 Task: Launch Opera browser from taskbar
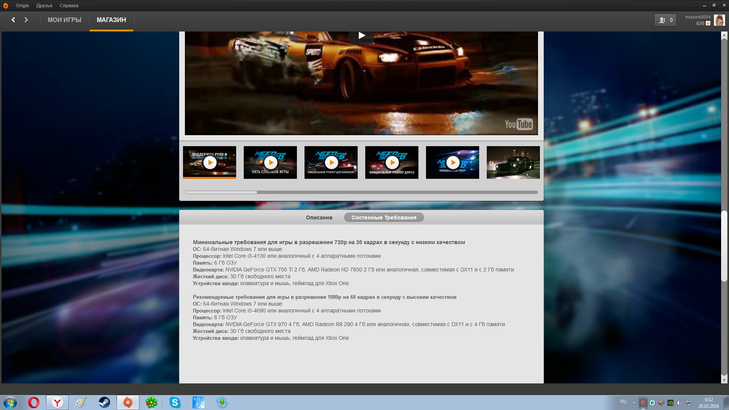pos(34,402)
